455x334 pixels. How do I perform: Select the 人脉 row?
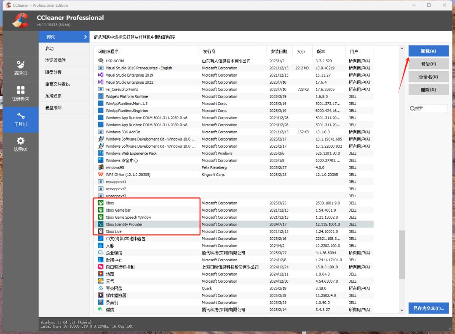click(x=233, y=246)
